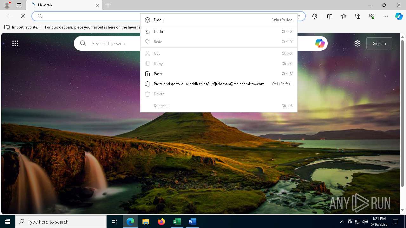Image resolution: width=406 pixels, height=228 pixels.
Task: Open network status icon
Action: tap(357, 222)
